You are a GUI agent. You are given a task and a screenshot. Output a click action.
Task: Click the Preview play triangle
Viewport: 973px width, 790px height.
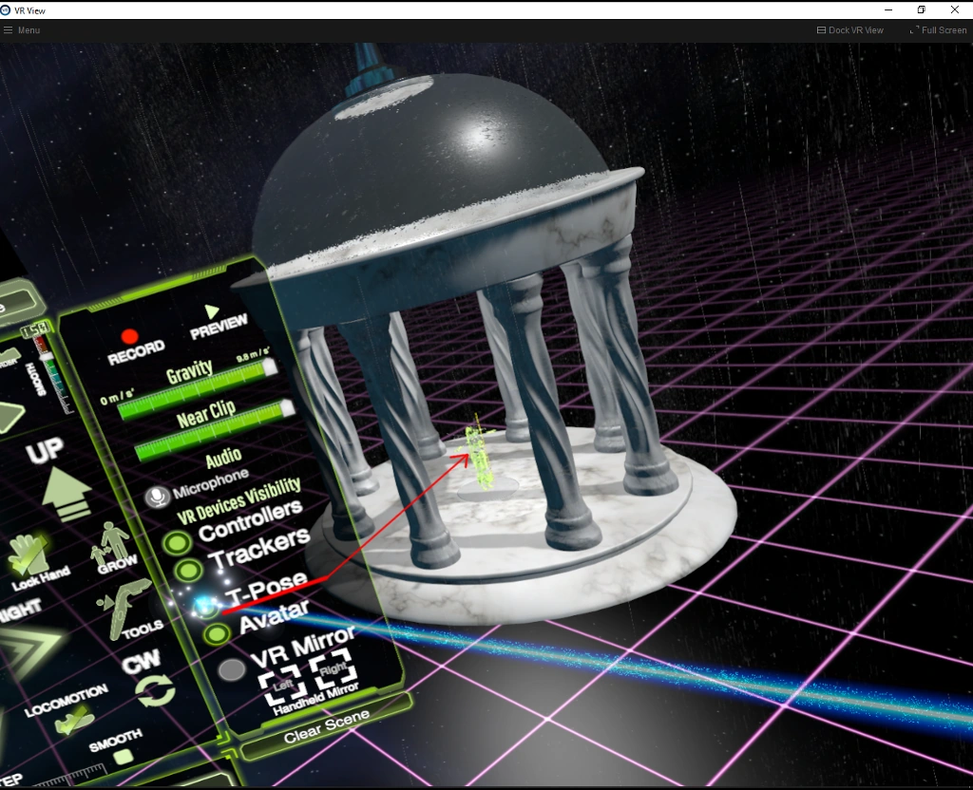(x=212, y=310)
